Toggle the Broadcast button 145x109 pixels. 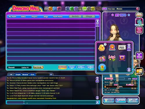[38, 67]
